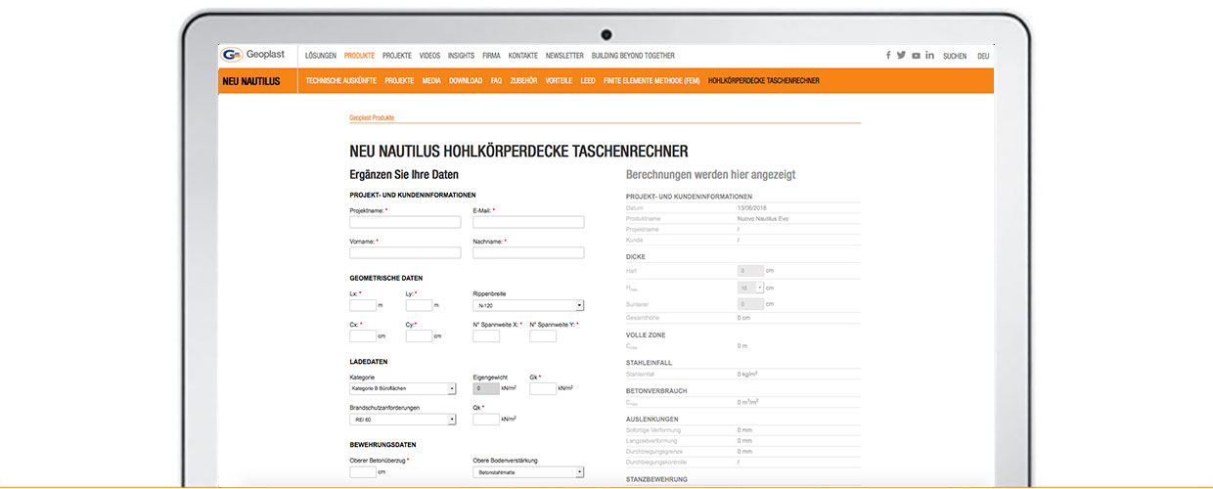Switch to the Technische Auskünfte tab
Viewport: 1213px width, 489px height.
pyautogui.click(x=340, y=81)
